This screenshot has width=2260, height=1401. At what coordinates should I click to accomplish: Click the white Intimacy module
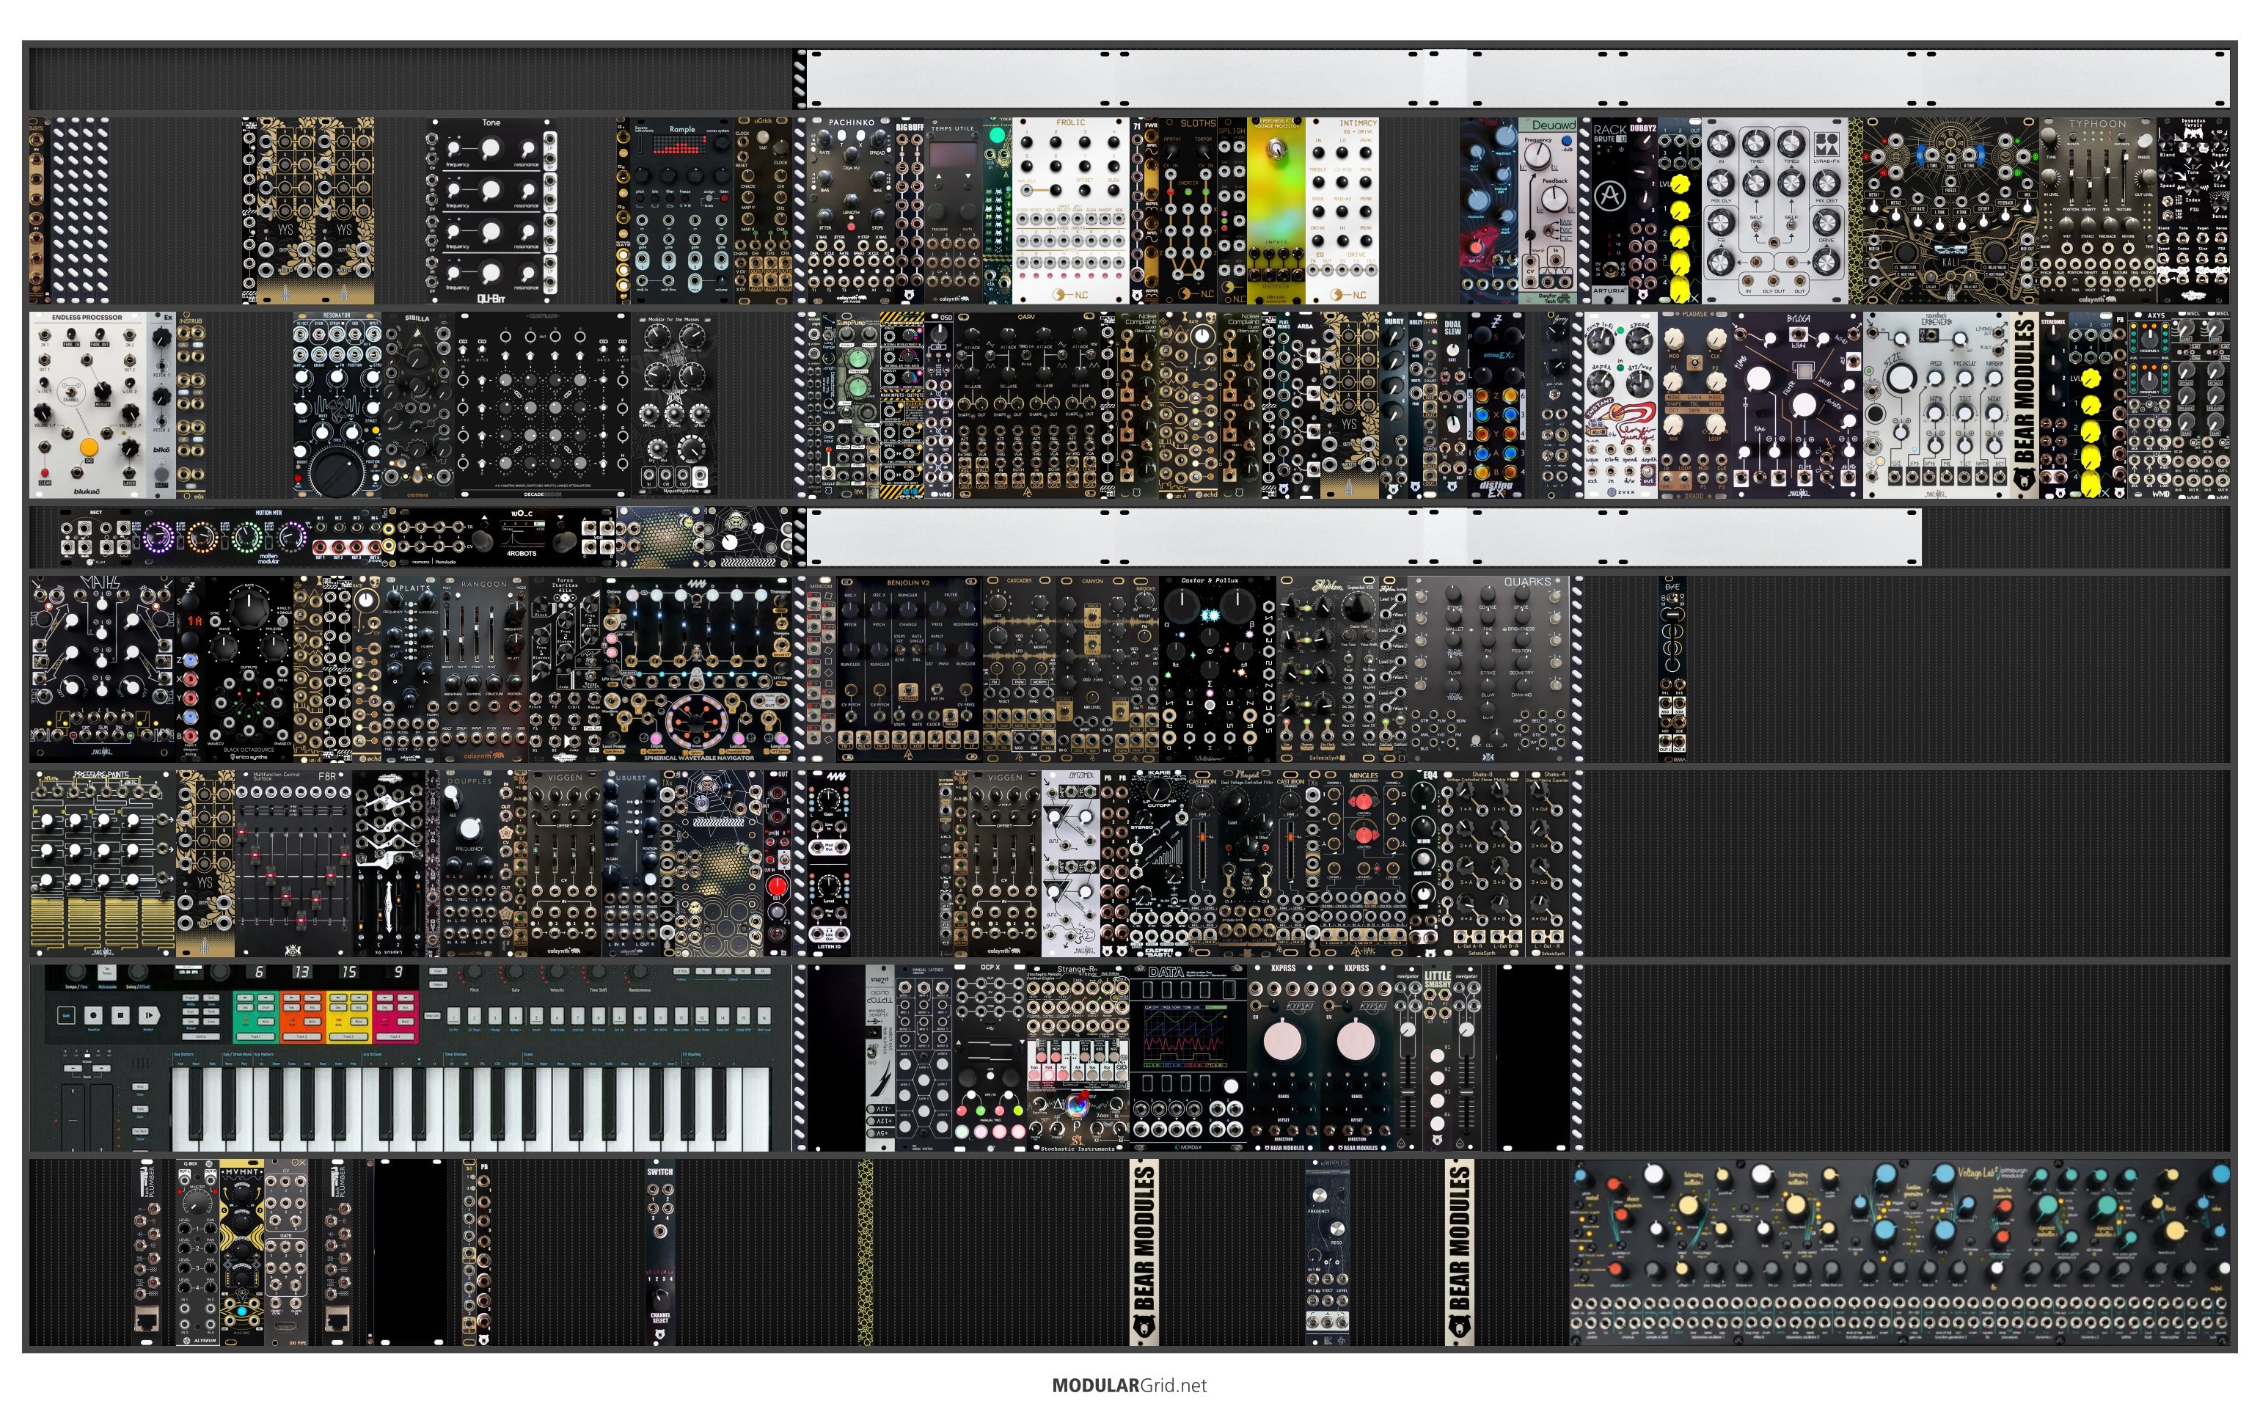pos(1341,211)
